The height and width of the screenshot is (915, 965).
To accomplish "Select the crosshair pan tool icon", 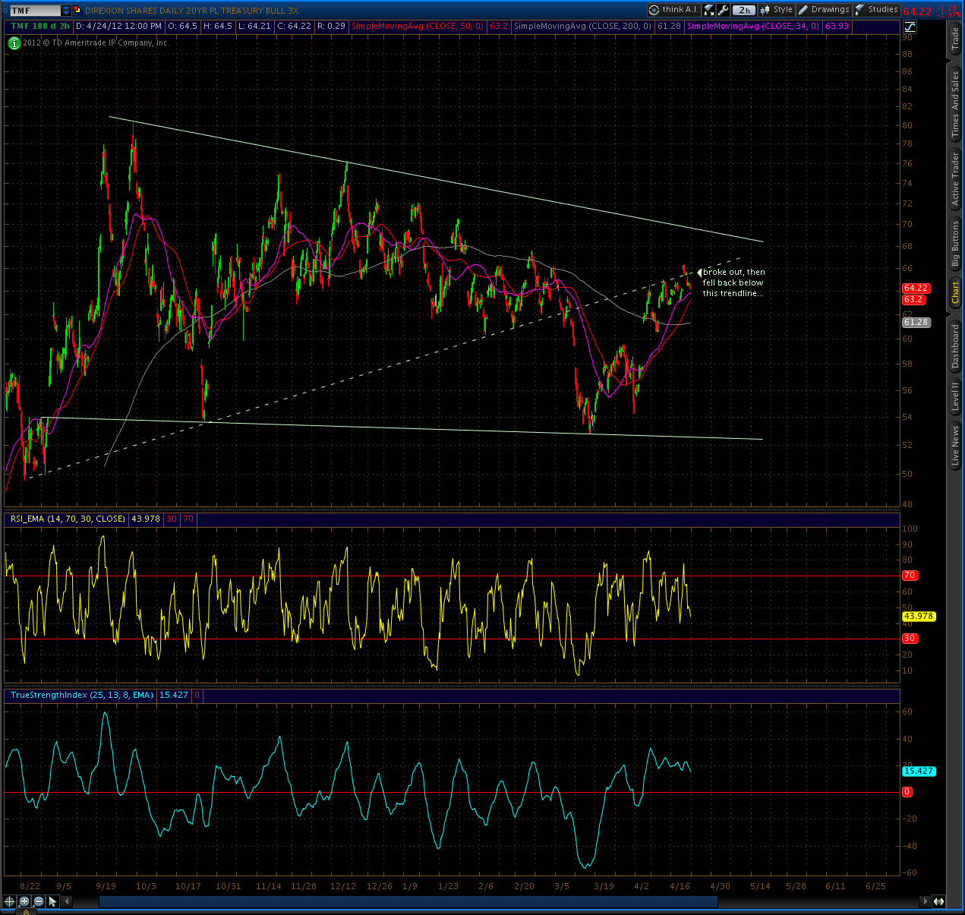I will point(9,901).
